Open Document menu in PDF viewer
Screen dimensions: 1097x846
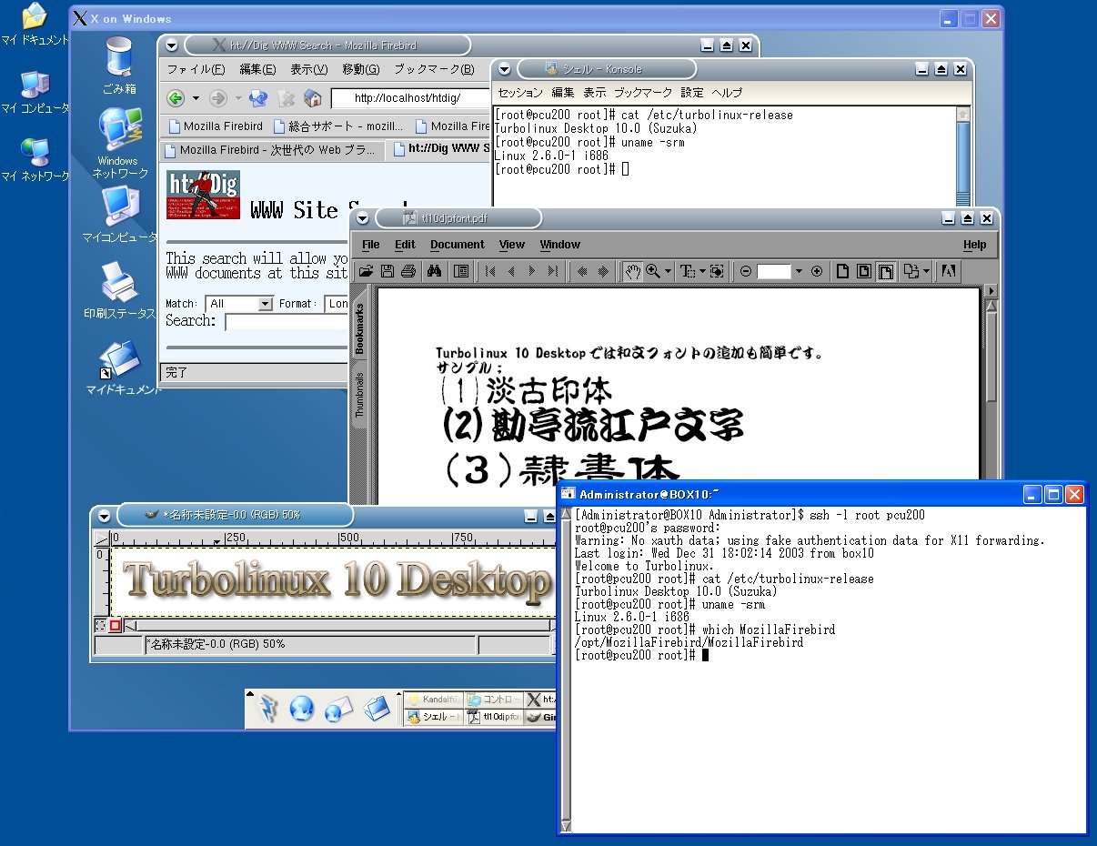(457, 245)
